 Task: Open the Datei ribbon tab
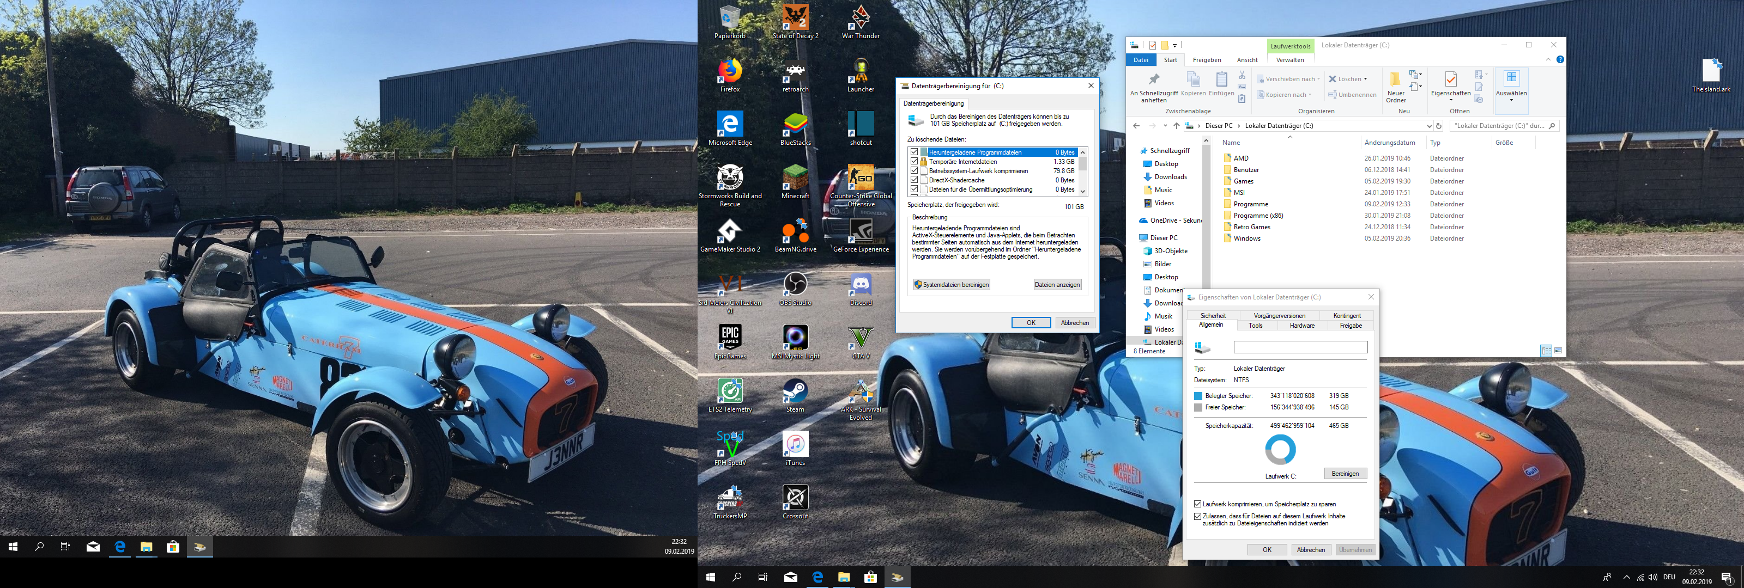pos(1141,60)
